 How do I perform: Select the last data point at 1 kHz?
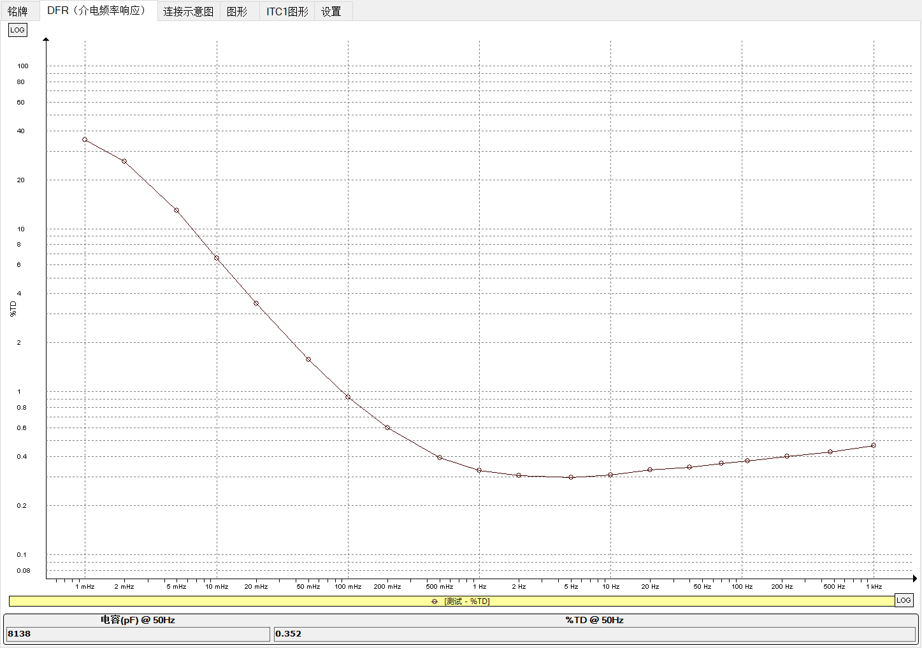click(874, 446)
